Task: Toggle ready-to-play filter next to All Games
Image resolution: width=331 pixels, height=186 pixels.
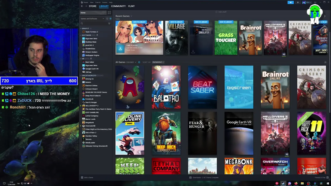Action: pos(139,62)
